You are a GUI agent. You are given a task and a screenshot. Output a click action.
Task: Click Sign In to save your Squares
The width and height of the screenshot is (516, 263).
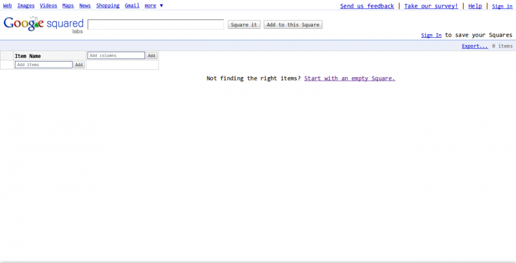pyautogui.click(x=432, y=35)
